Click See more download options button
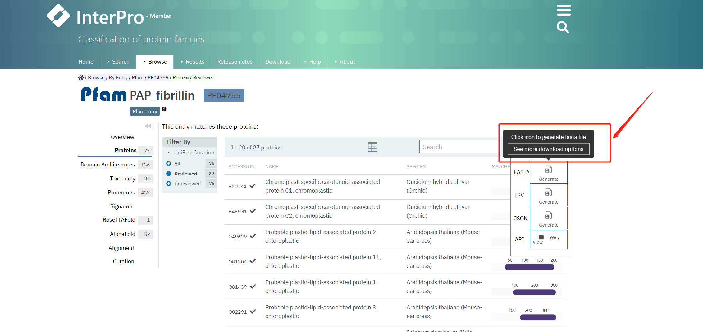This screenshot has width=703, height=332. click(548, 149)
